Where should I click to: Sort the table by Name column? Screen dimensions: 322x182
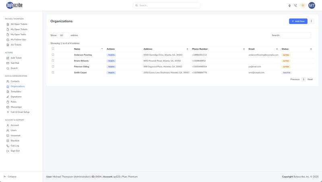click(x=88, y=49)
